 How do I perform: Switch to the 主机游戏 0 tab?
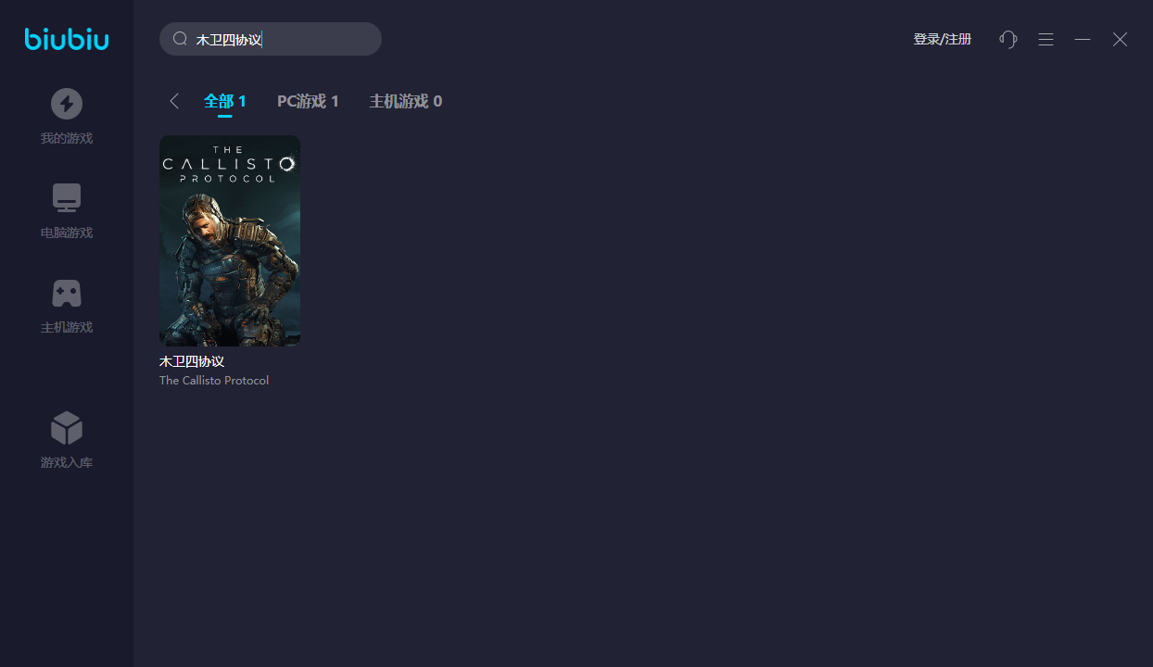(x=406, y=101)
